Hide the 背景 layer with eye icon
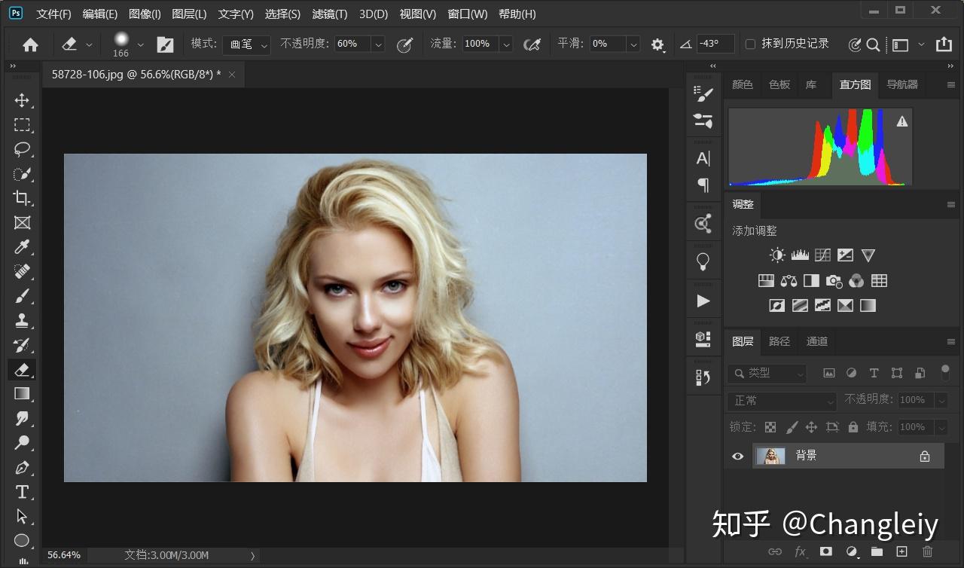Image resolution: width=964 pixels, height=568 pixels. (x=737, y=456)
